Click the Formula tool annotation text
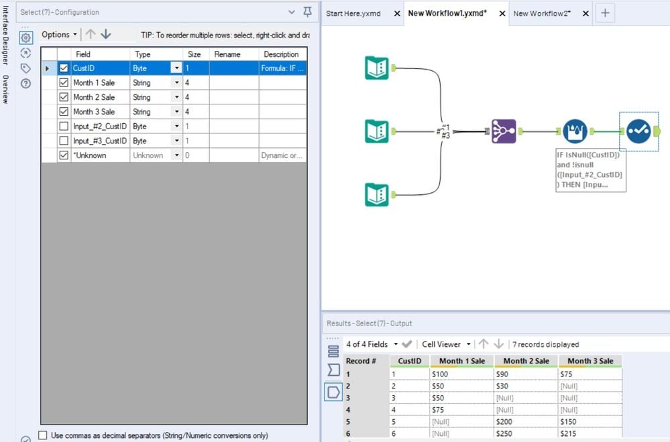The width and height of the screenshot is (670, 442). 590,170
